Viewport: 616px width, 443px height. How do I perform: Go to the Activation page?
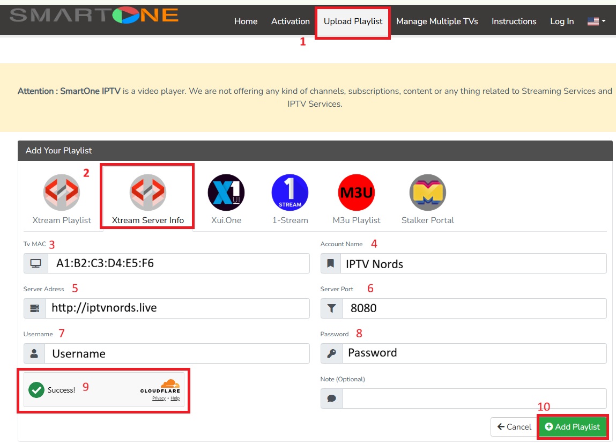(x=291, y=21)
